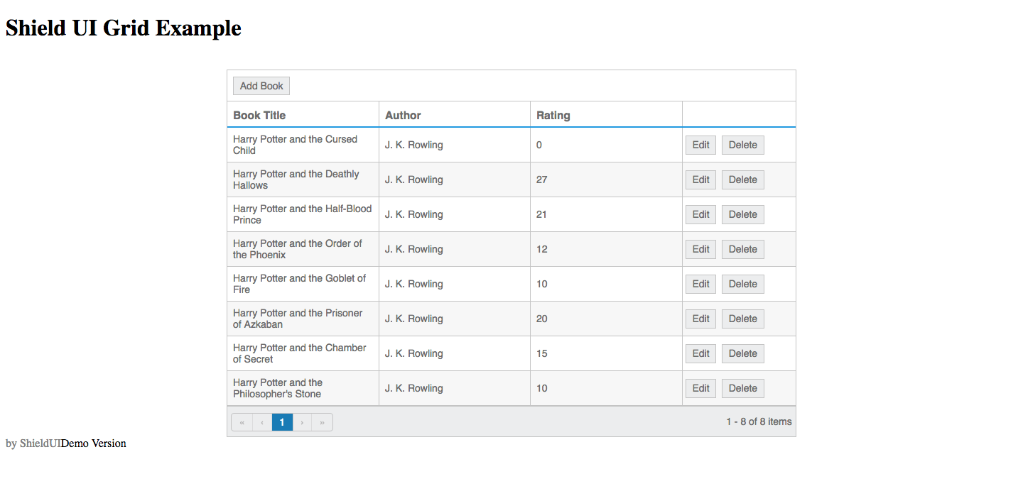Edit Harry Potter and the Chamber of Secret

[x=700, y=353]
